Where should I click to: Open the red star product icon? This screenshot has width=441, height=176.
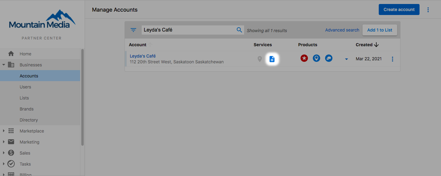coord(304,58)
